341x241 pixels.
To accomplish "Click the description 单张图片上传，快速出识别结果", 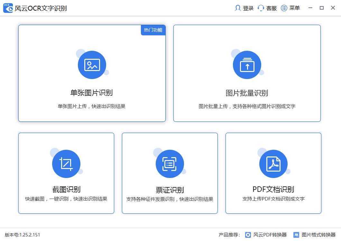I will [x=92, y=106].
